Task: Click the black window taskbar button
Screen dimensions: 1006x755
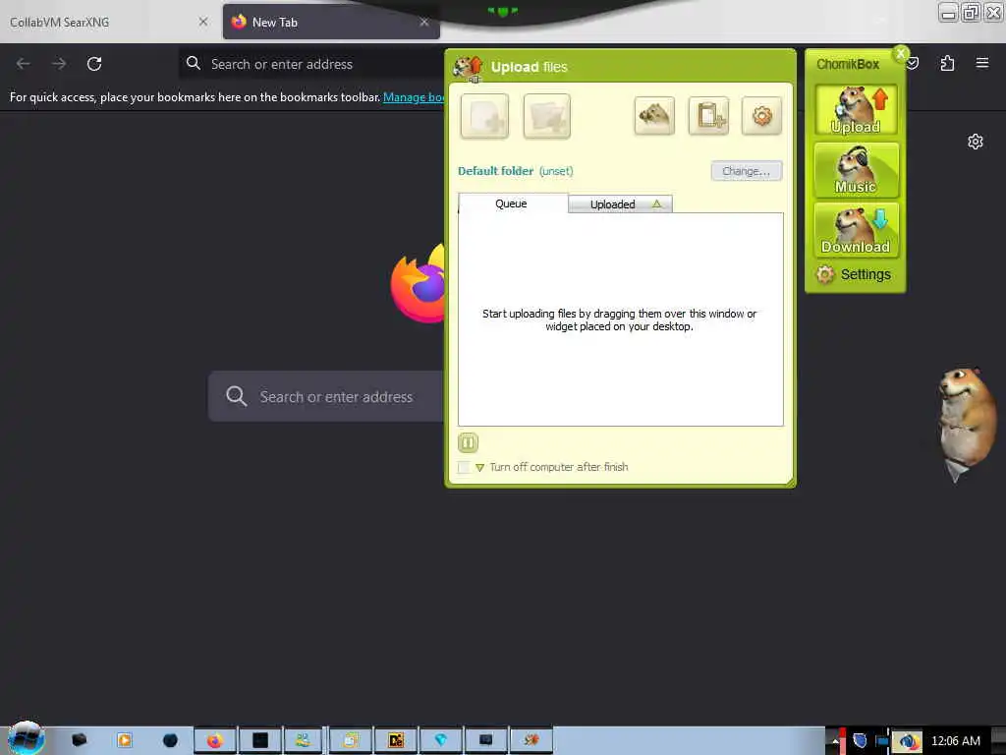Action: point(259,740)
